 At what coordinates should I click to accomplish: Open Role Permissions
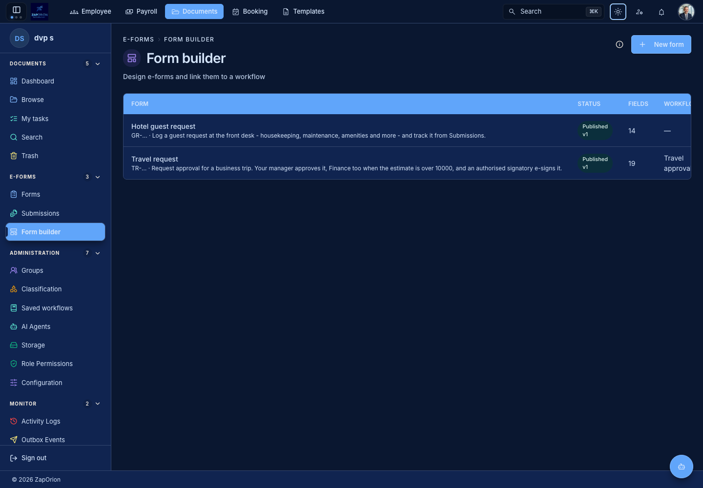point(55,364)
